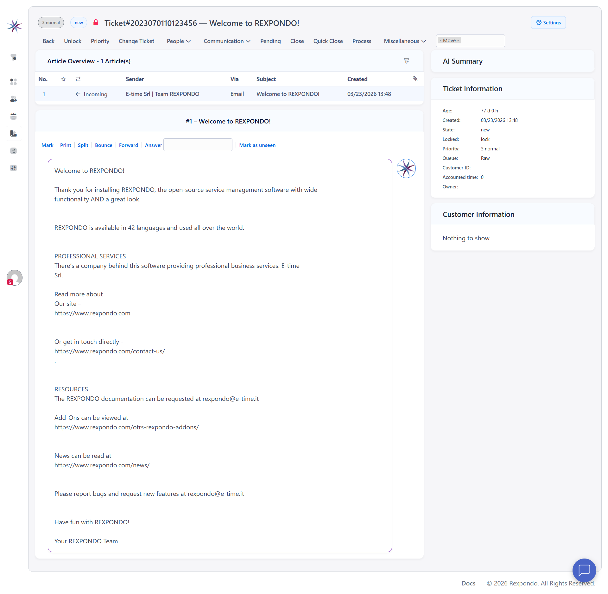Click the article filter funnel icon
This screenshot has width=608, height=594.
pos(406,61)
